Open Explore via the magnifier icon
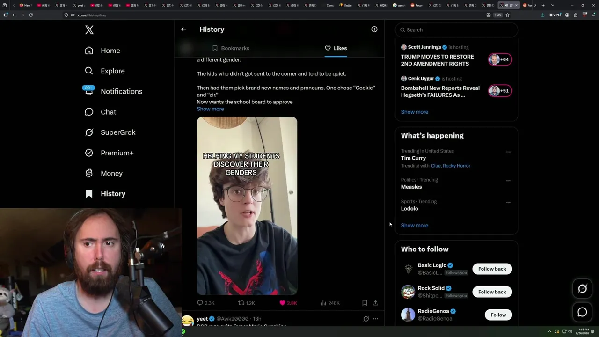 click(x=89, y=71)
